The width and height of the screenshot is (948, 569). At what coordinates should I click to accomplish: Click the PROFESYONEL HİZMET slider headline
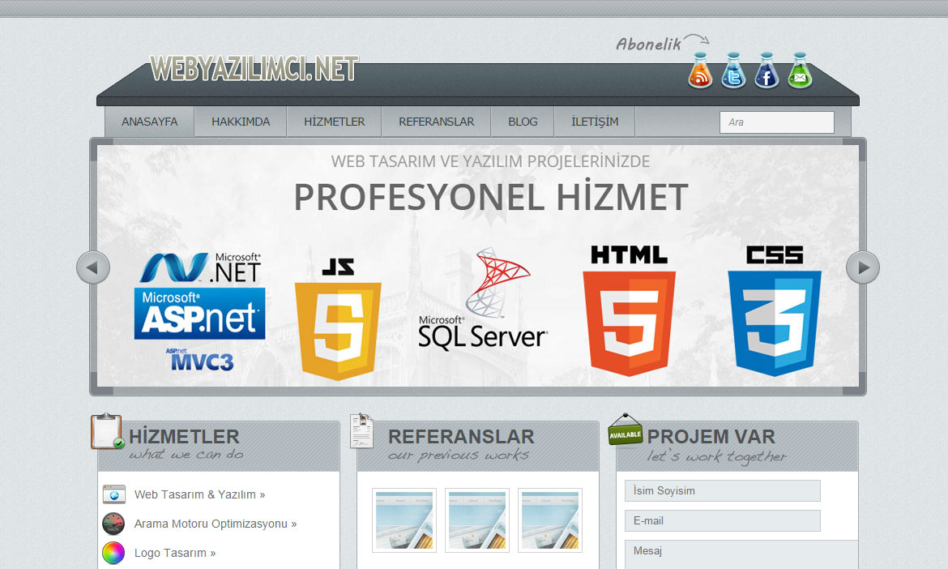point(491,197)
